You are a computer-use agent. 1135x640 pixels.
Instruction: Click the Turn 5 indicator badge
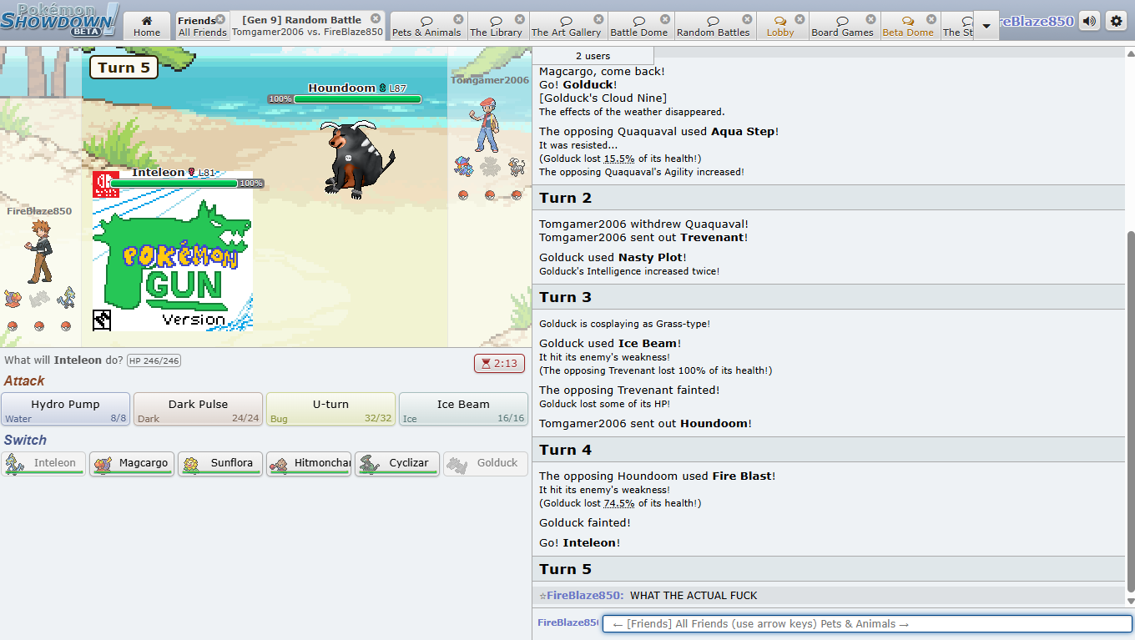point(124,68)
